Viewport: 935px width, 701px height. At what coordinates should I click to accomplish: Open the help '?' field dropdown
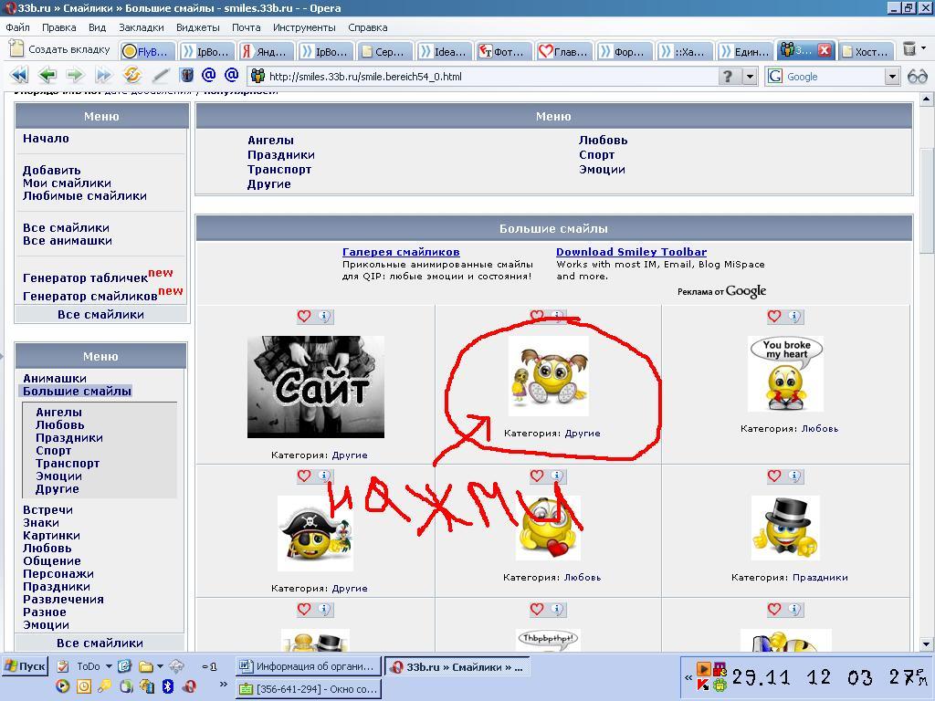point(751,77)
